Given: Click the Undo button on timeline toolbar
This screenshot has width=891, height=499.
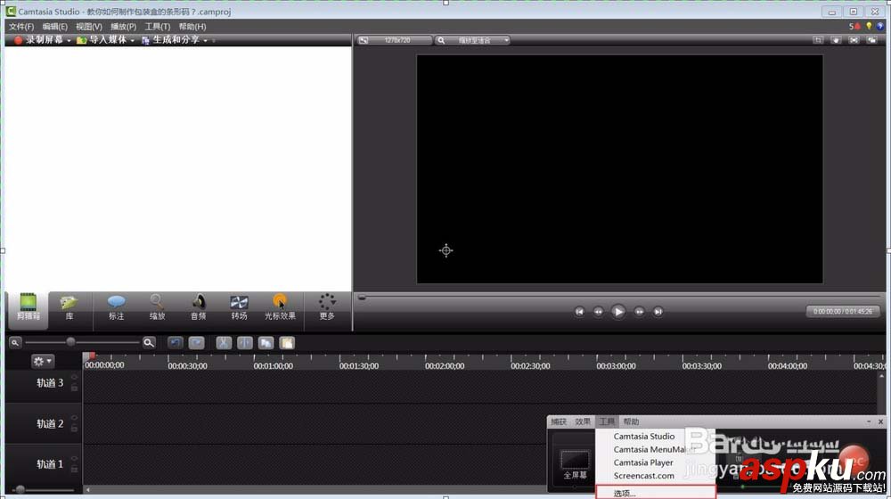Looking at the screenshot, I should point(175,343).
